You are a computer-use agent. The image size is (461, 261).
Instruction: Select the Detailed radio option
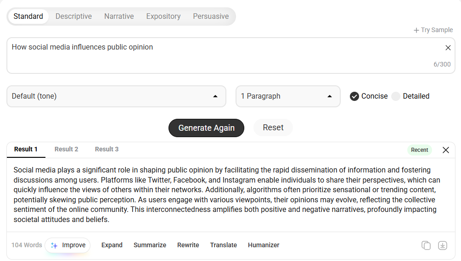point(396,96)
